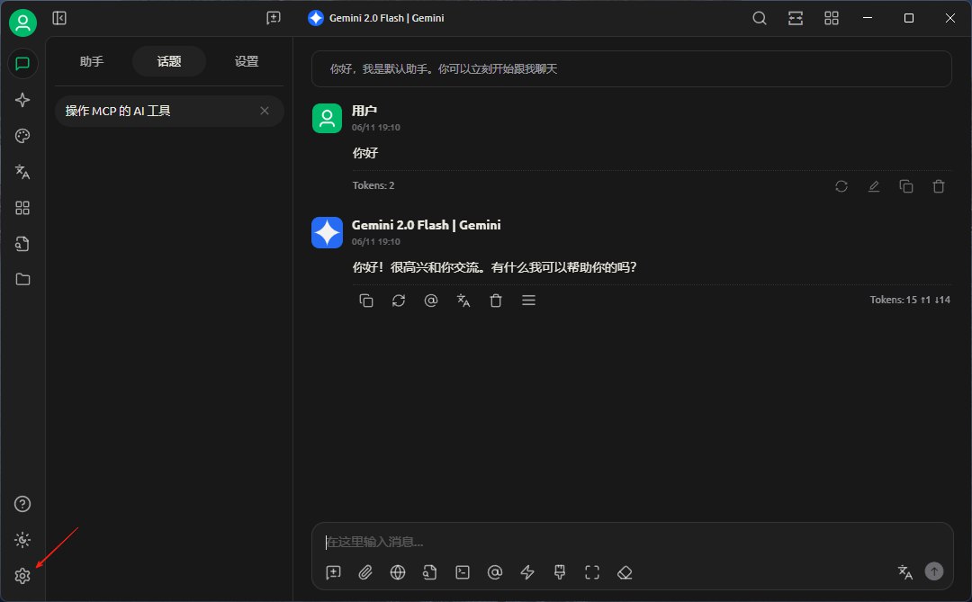The width and height of the screenshot is (972, 602).
Task: Copy the user message 你好
Action: click(906, 186)
